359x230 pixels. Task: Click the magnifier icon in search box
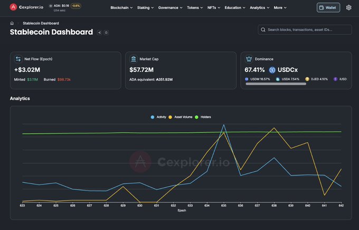pos(263,30)
